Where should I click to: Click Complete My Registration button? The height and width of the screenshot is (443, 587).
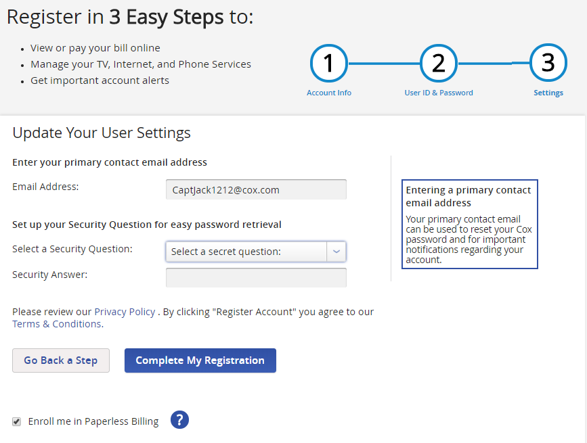(200, 360)
